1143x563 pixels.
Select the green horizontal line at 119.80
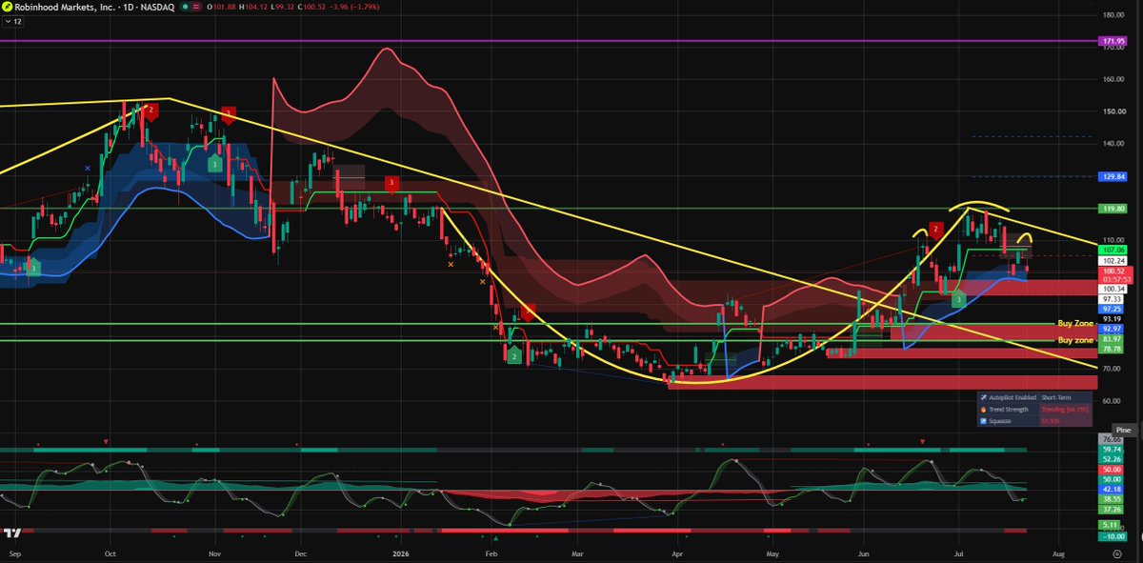click(548, 208)
